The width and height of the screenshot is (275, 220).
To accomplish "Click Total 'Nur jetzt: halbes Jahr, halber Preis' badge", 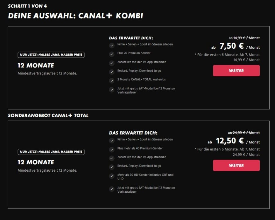I will coord(51,152).
